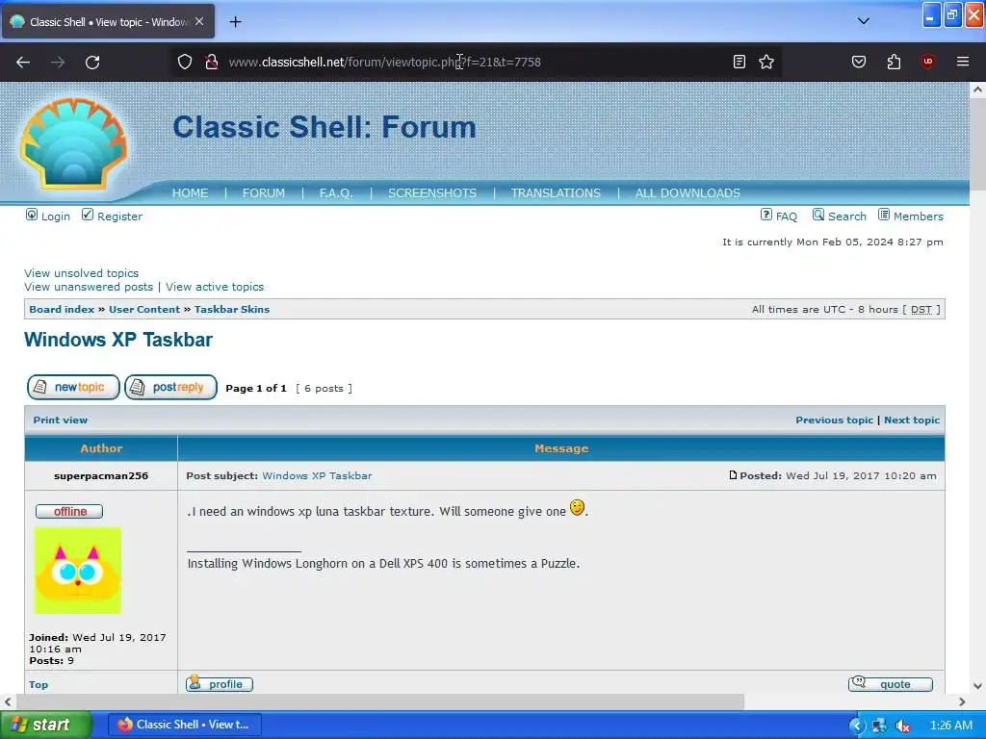Image resolution: width=986 pixels, height=739 pixels.
Task: Click superpacman256's cat avatar image
Action: point(78,571)
